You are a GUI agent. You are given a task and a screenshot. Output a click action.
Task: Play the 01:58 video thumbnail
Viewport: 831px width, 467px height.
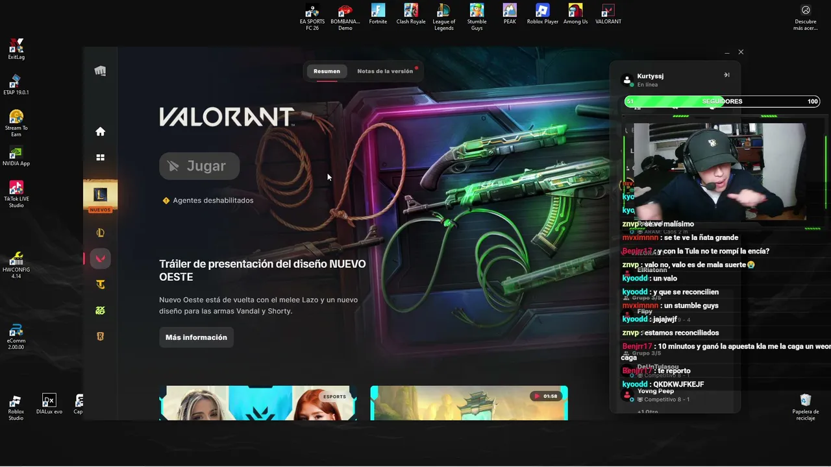[x=469, y=403]
